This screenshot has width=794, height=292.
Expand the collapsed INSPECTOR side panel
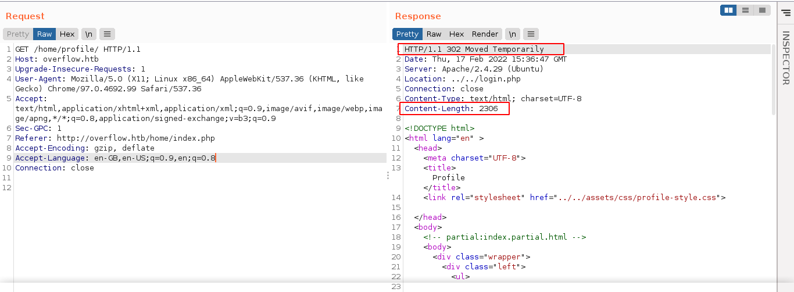pyautogui.click(x=785, y=58)
